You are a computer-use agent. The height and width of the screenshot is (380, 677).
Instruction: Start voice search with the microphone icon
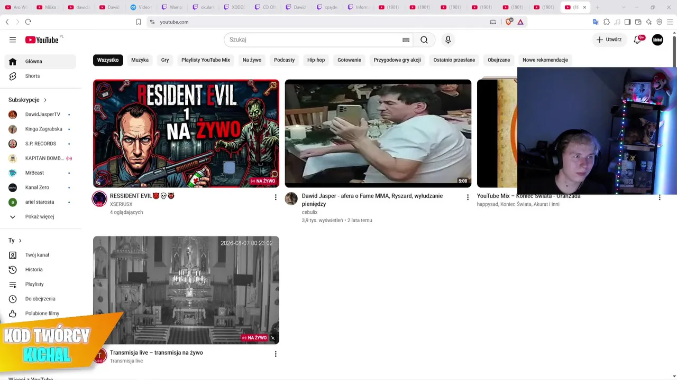tap(448, 40)
